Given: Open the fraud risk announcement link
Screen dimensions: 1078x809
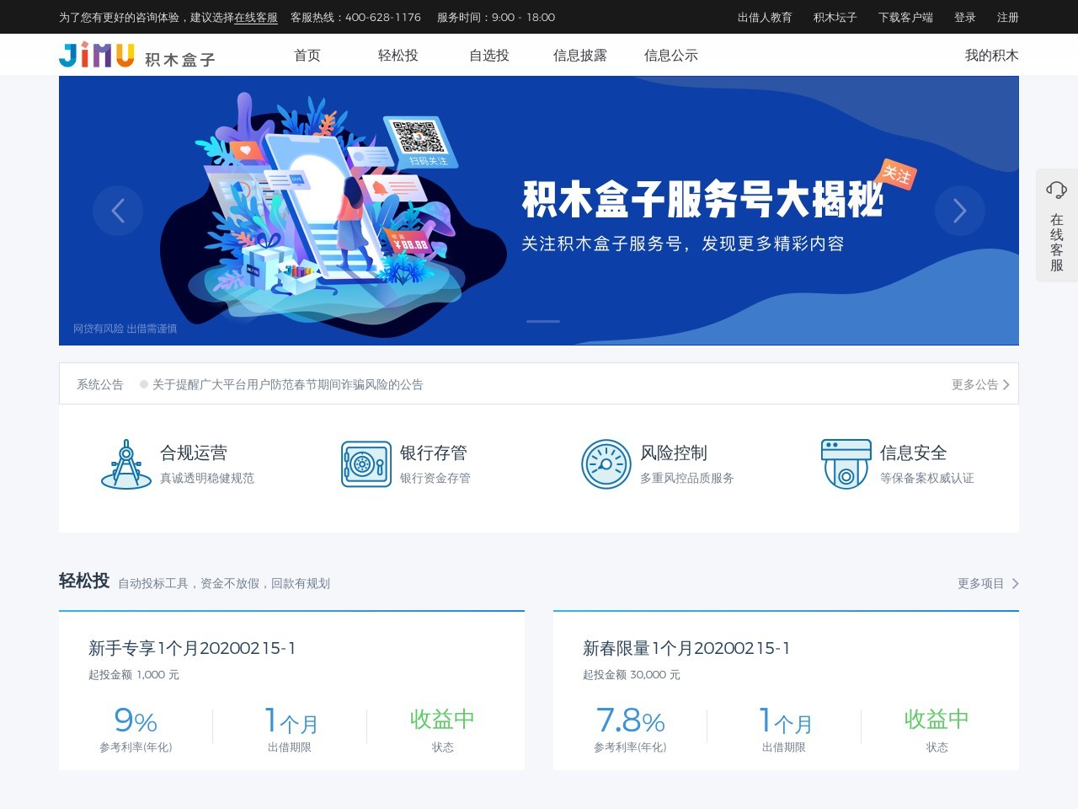Looking at the screenshot, I should [x=287, y=384].
